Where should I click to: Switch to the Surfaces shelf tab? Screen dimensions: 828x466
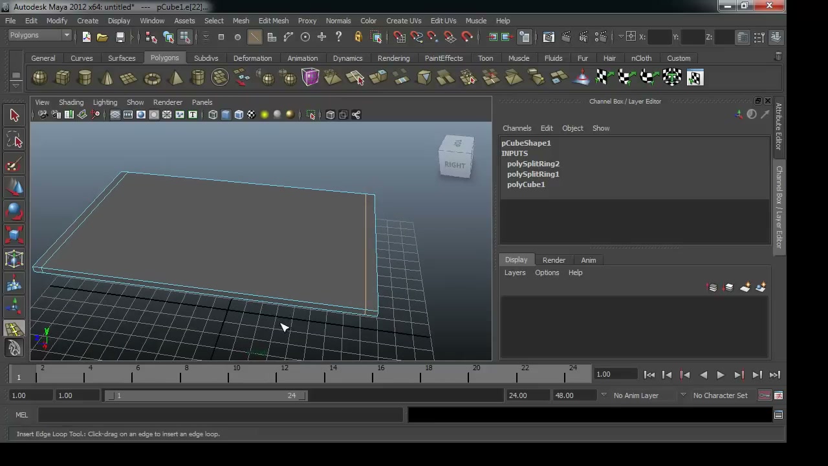click(x=122, y=58)
